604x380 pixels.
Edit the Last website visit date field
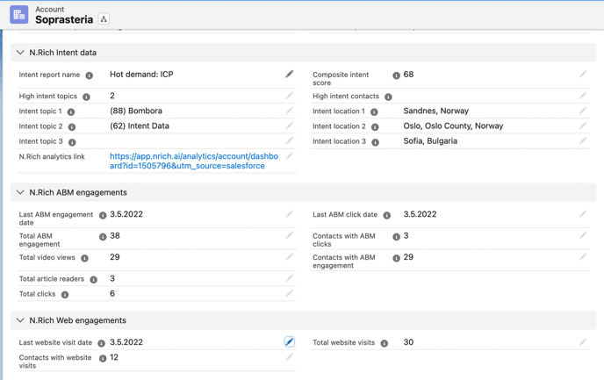click(290, 342)
